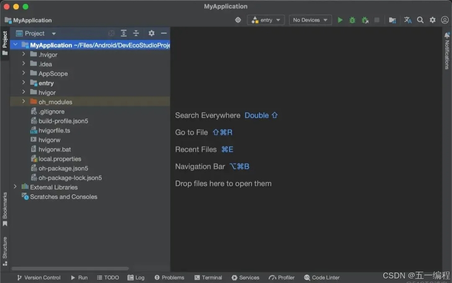Open entry run configuration dropdown

point(266,20)
